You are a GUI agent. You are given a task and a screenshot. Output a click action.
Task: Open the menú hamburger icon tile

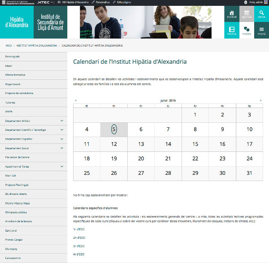[x=261, y=30]
